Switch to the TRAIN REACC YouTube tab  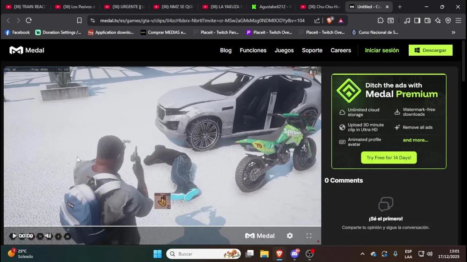click(26, 7)
